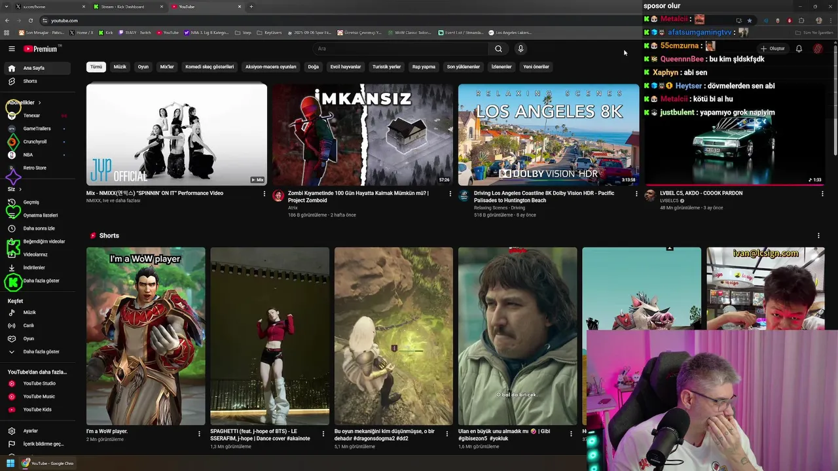Click the search magnifier button

498,48
